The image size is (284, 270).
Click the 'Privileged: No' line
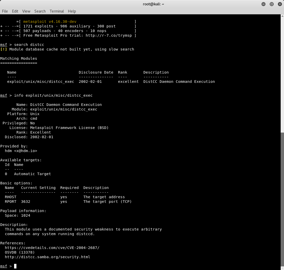19,123
